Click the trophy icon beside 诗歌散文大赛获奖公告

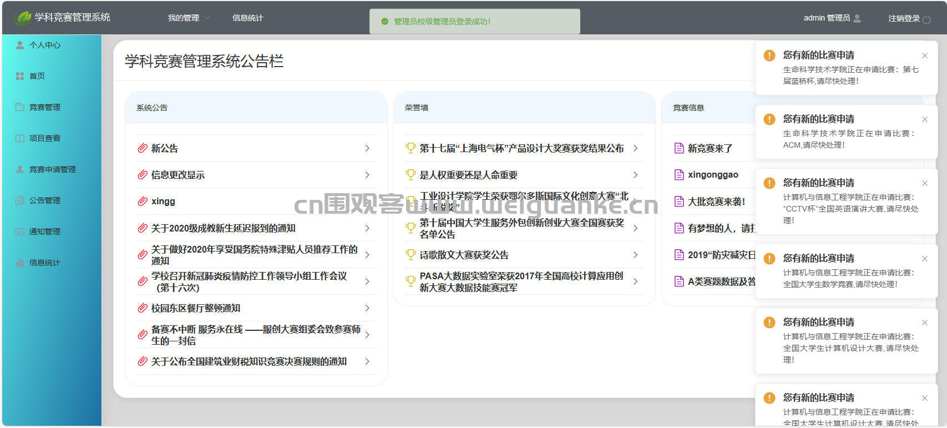tap(411, 255)
